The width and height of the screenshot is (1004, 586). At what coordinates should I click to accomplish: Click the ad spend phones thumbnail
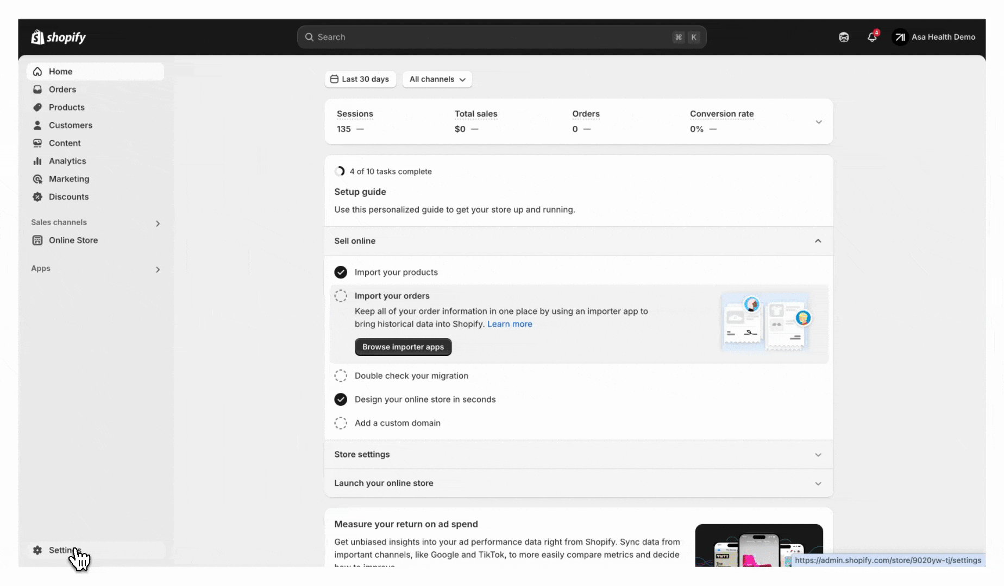[759, 545]
